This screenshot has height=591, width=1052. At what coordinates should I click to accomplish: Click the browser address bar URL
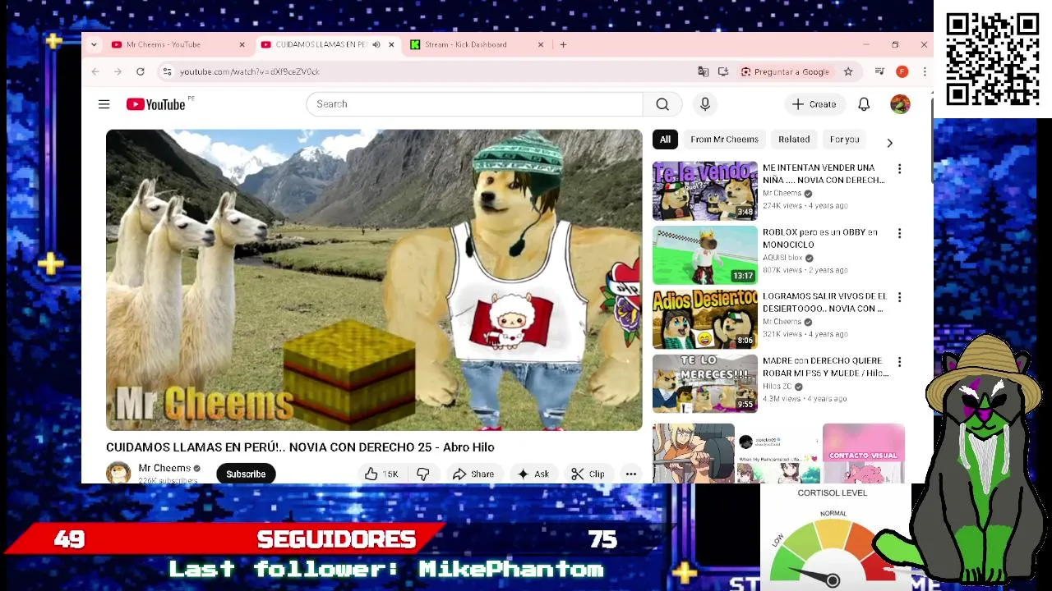coord(250,71)
